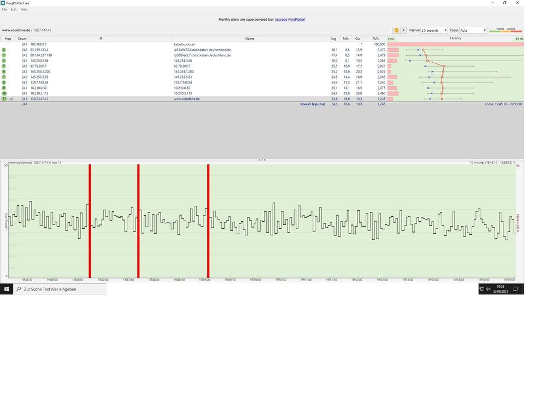Click the first red packet-loss bar on timeline
546x409 pixels.
[90, 221]
